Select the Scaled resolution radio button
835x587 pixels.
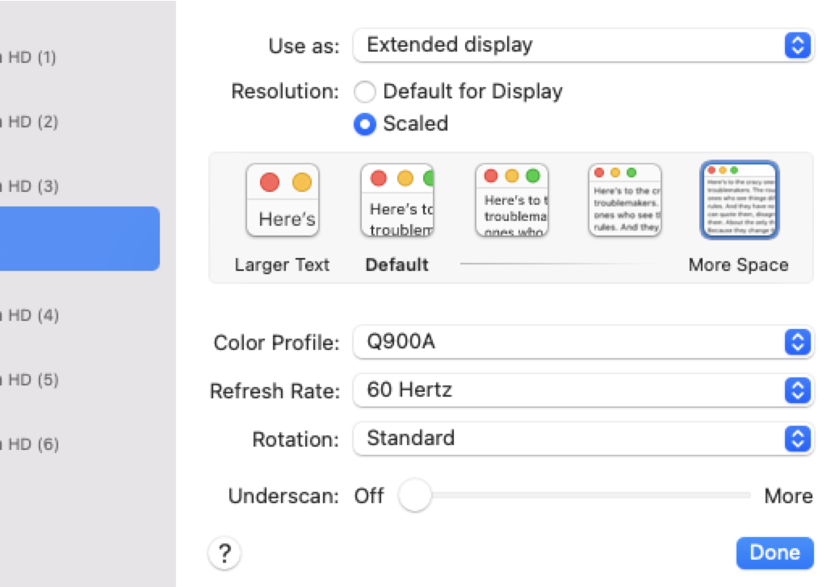(365, 124)
